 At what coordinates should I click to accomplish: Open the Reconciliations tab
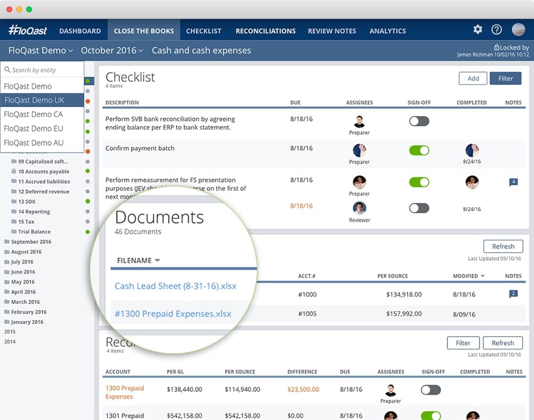tap(266, 31)
